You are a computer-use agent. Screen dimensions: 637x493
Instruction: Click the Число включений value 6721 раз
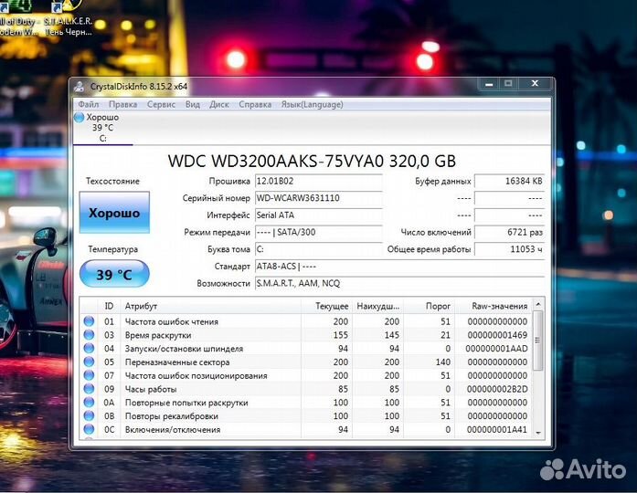pyautogui.click(x=509, y=232)
